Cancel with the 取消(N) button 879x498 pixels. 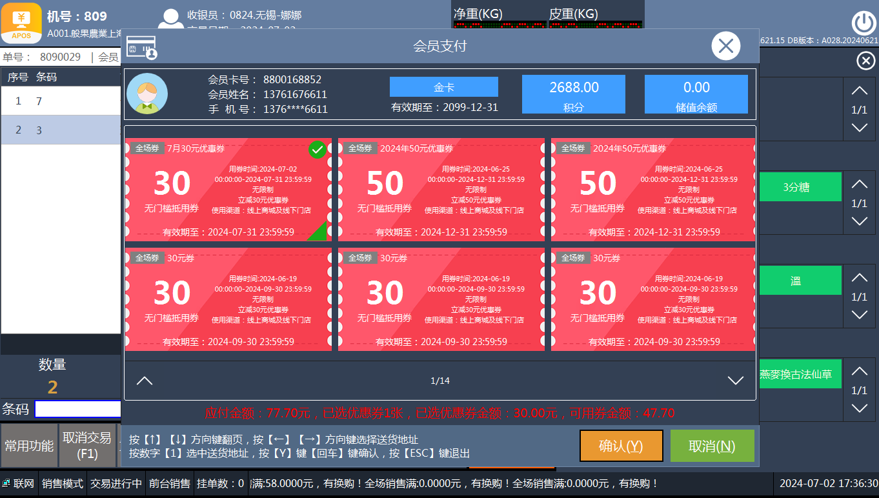[712, 446]
